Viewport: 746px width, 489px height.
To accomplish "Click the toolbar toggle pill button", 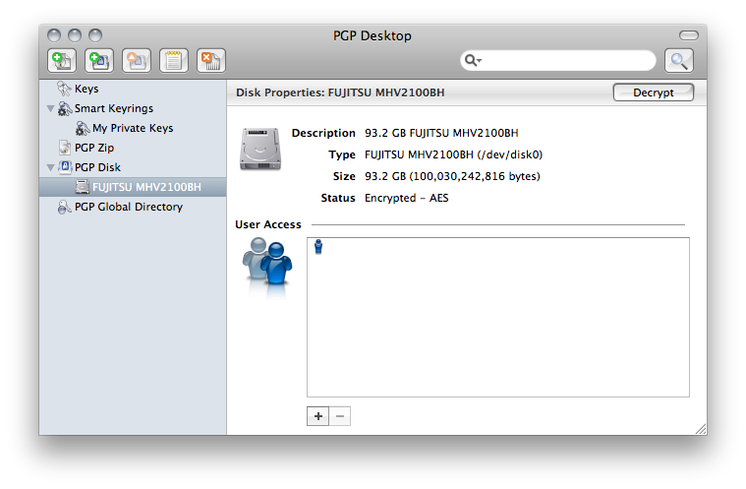I will [x=688, y=35].
